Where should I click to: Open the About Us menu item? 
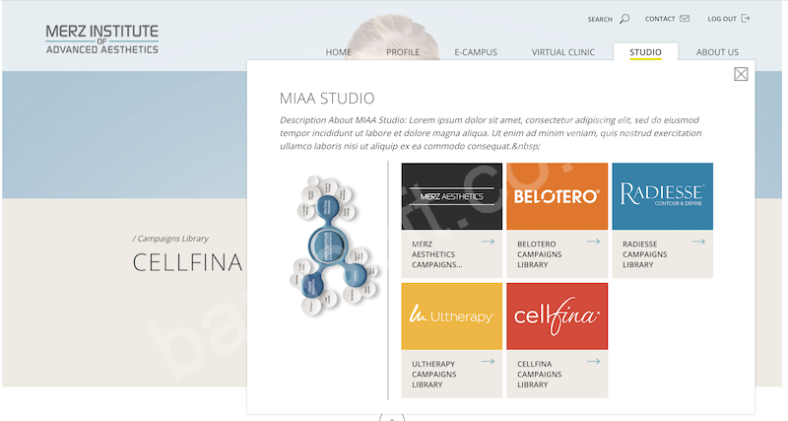tap(717, 52)
